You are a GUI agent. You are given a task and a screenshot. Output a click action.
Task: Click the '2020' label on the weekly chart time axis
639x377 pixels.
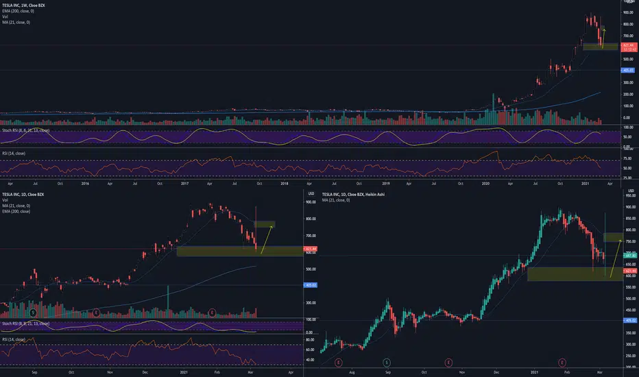click(485, 184)
